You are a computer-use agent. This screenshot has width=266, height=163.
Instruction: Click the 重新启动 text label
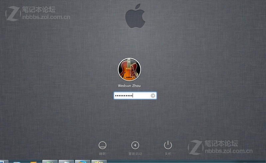tap(135, 154)
